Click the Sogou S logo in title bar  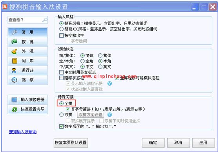[x=5, y=7]
